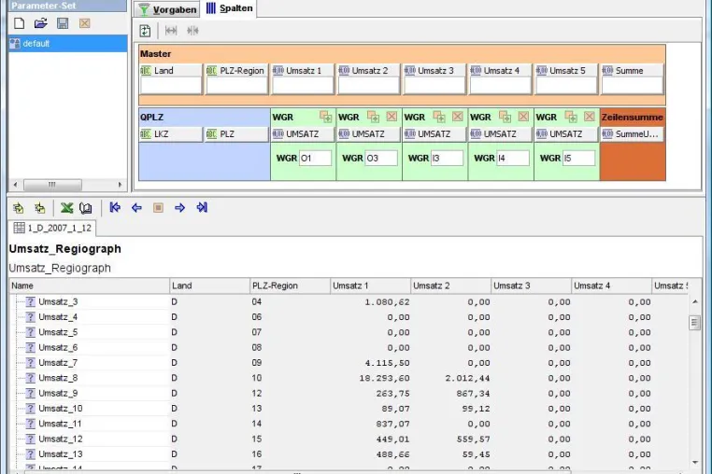Image resolution: width=712 pixels, height=474 pixels.
Task: Click the expand column width icon
Action: 171,31
